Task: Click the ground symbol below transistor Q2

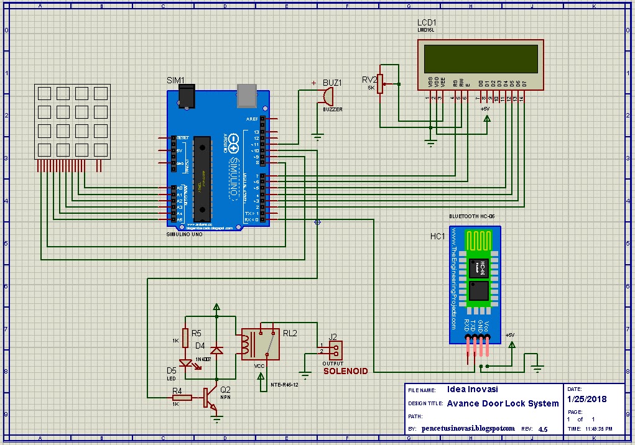Action: pyautogui.click(x=216, y=418)
